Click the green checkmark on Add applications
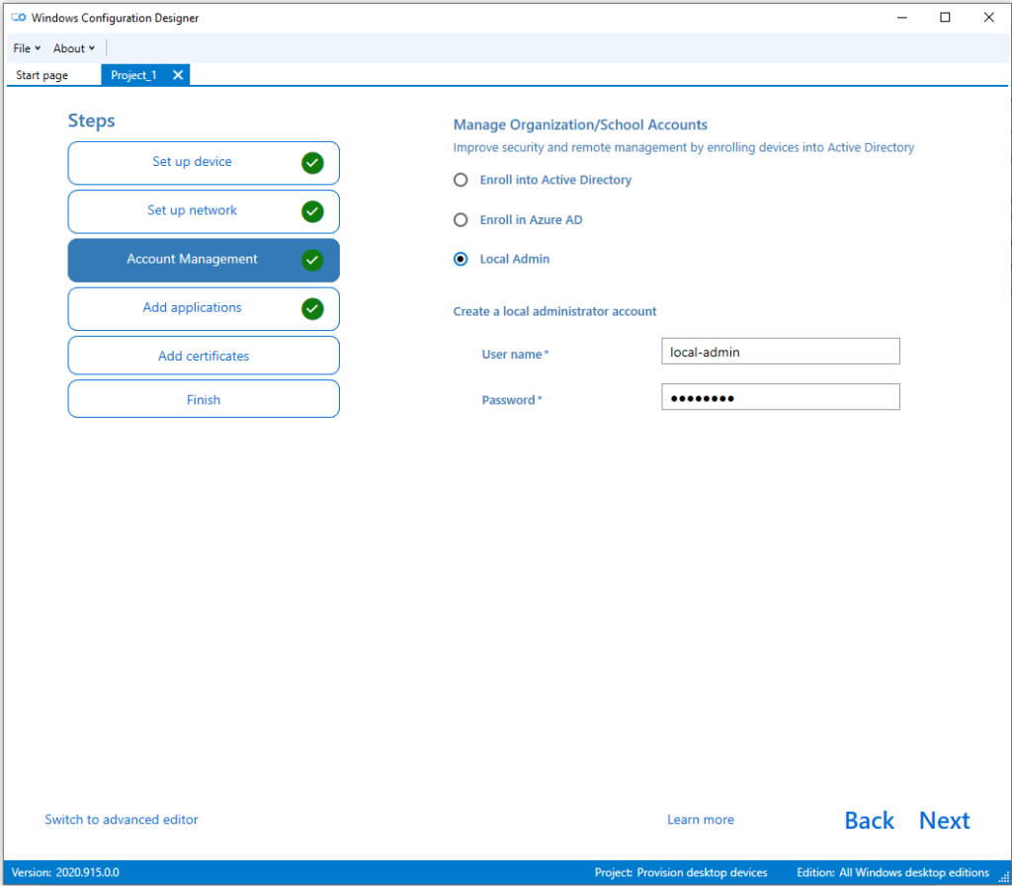Screen dimensions: 1012x886 pyautogui.click(x=312, y=308)
